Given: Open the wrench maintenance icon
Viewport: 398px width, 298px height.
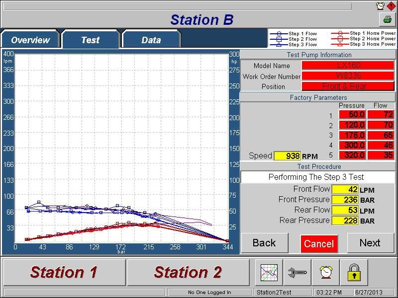Looking at the screenshot, I should pyautogui.click(x=298, y=272).
